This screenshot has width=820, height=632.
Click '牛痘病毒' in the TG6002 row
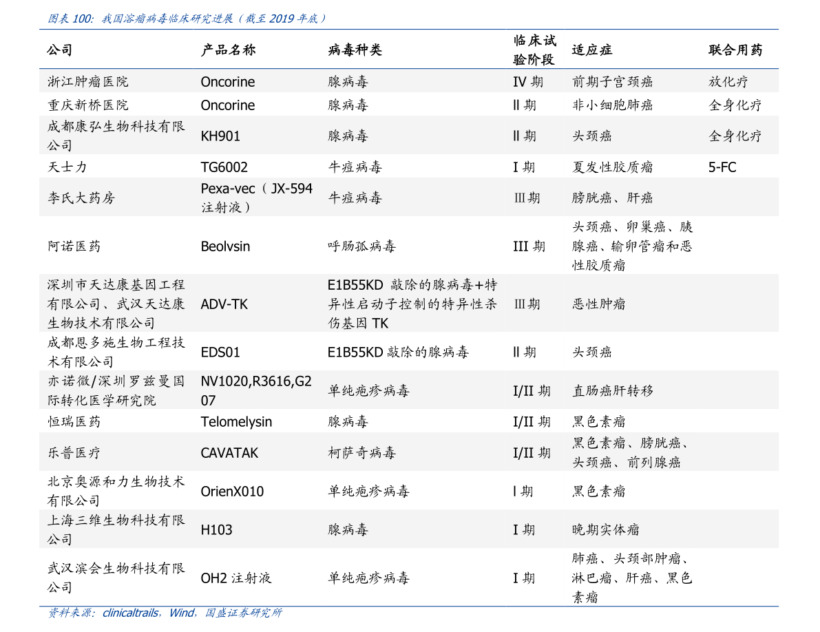click(355, 167)
